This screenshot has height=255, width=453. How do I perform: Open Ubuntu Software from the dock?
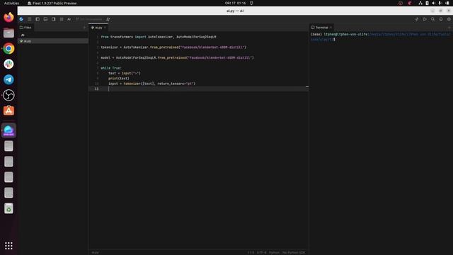click(8, 110)
